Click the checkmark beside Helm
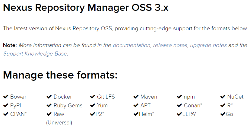This screenshot has width=250, height=129. click(x=136, y=114)
